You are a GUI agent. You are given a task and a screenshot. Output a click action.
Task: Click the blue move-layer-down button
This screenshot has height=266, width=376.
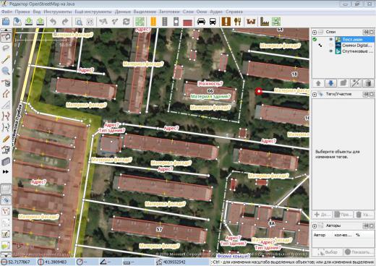click(330, 83)
